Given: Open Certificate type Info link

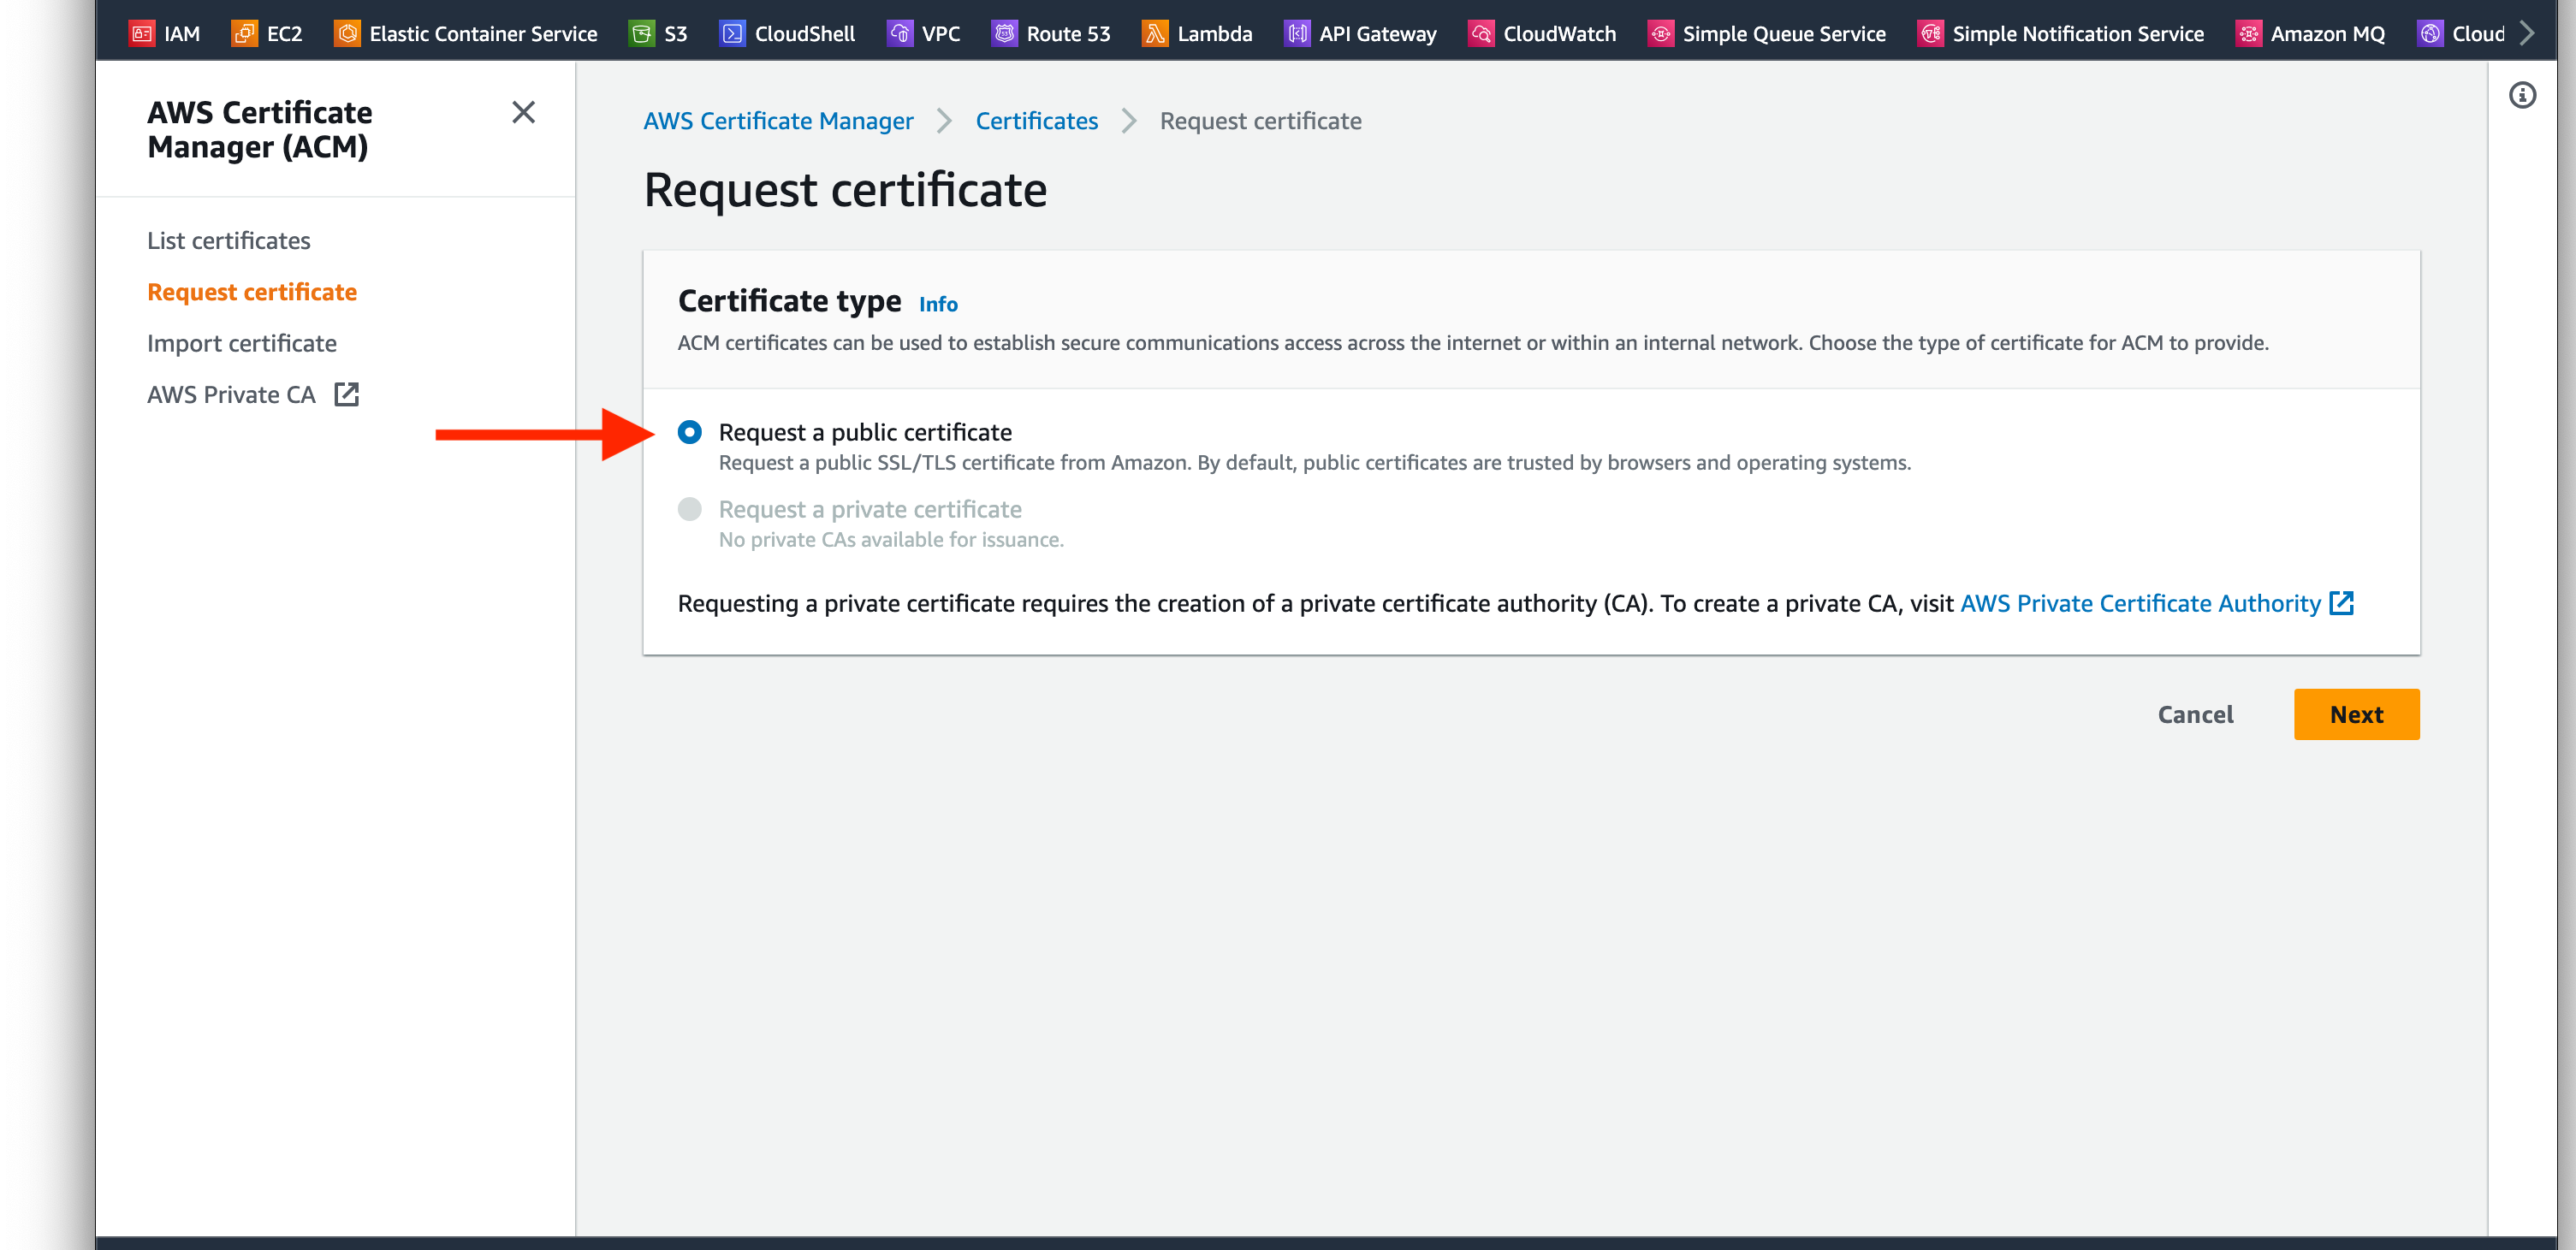Looking at the screenshot, I should point(937,304).
